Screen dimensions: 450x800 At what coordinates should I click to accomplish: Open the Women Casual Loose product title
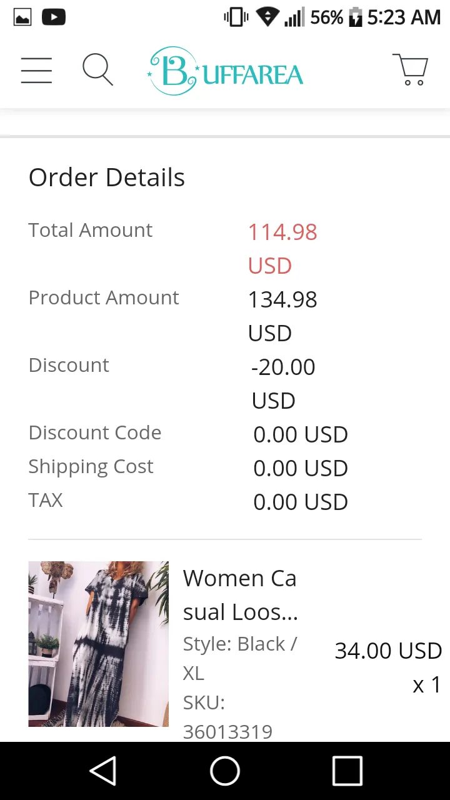point(240,595)
